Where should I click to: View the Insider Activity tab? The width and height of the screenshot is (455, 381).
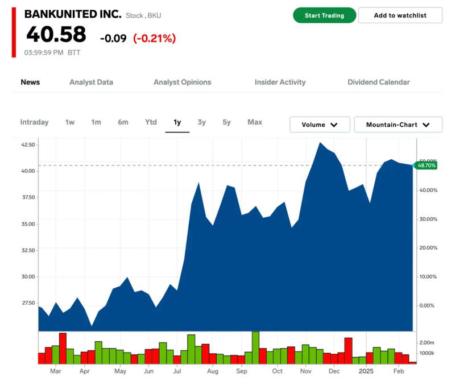(280, 82)
